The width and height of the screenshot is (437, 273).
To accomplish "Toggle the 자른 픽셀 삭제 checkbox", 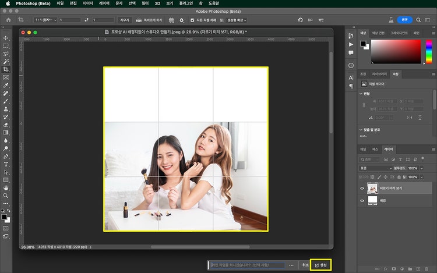I will 192,20.
